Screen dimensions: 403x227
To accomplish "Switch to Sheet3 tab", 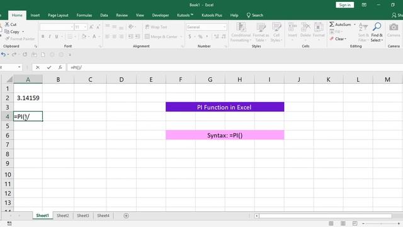I will point(82,216).
